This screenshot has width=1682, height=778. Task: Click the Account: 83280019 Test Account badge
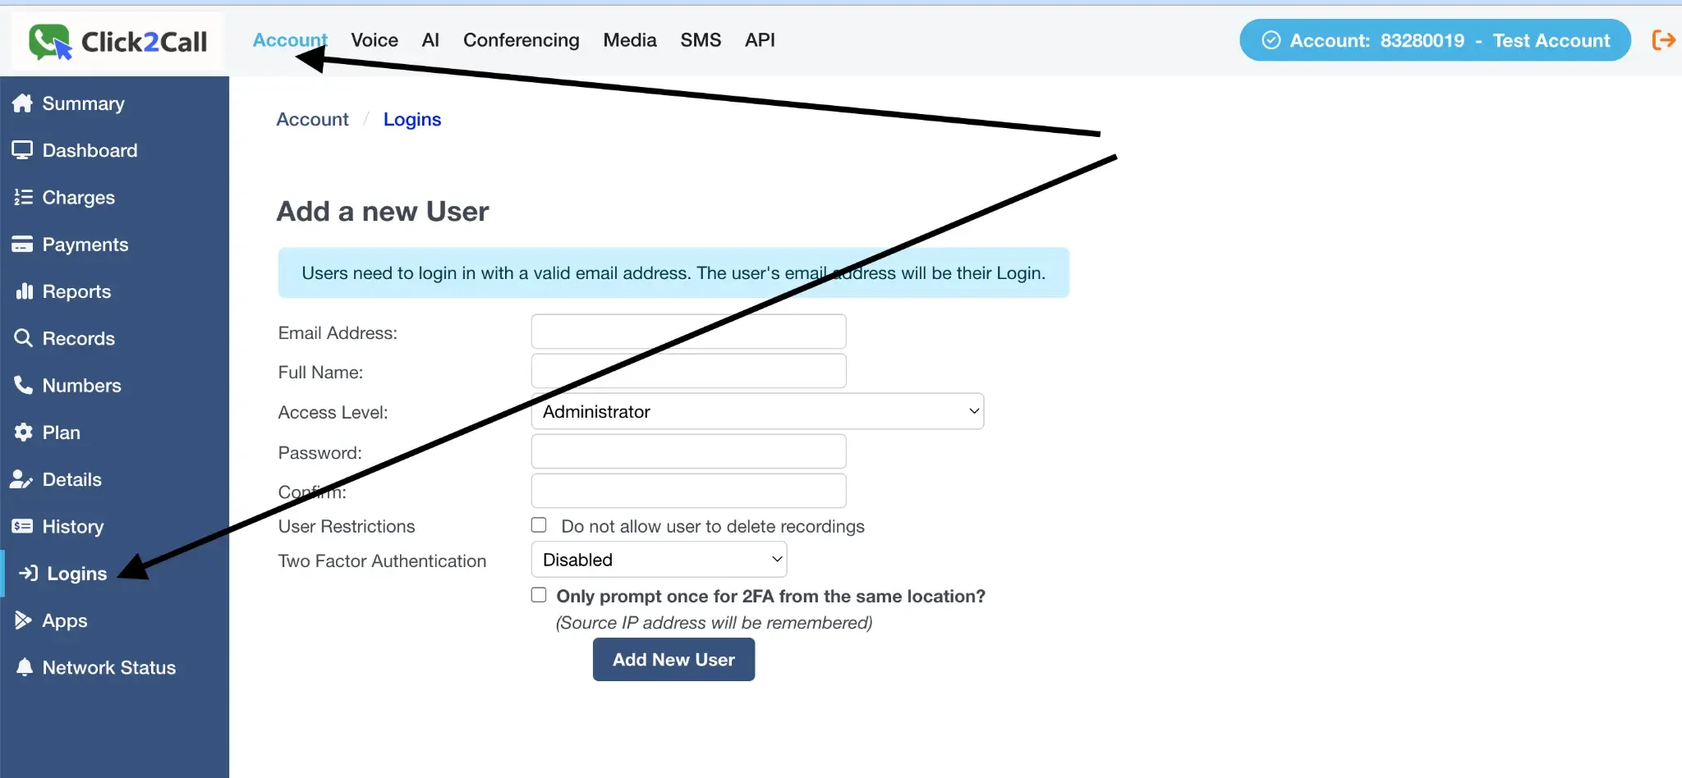tap(1433, 39)
